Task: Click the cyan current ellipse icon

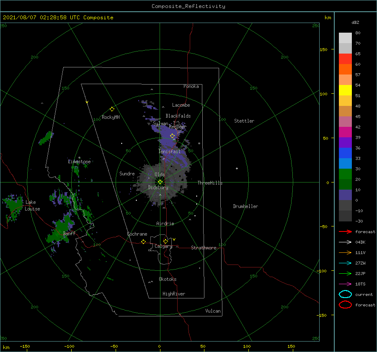Action: [x=345, y=294]
